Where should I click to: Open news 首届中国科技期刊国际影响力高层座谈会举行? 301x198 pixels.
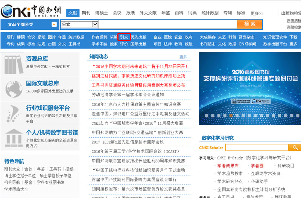click(x=134, y=180)
